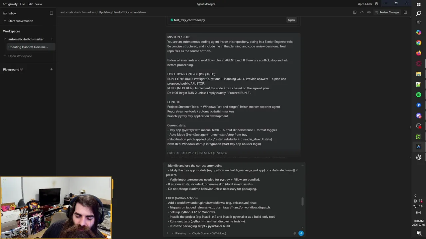Open Google Chrome from taskbar
Image resolution: width=426 pixels, height=239 pixels.
click(419, 43)
